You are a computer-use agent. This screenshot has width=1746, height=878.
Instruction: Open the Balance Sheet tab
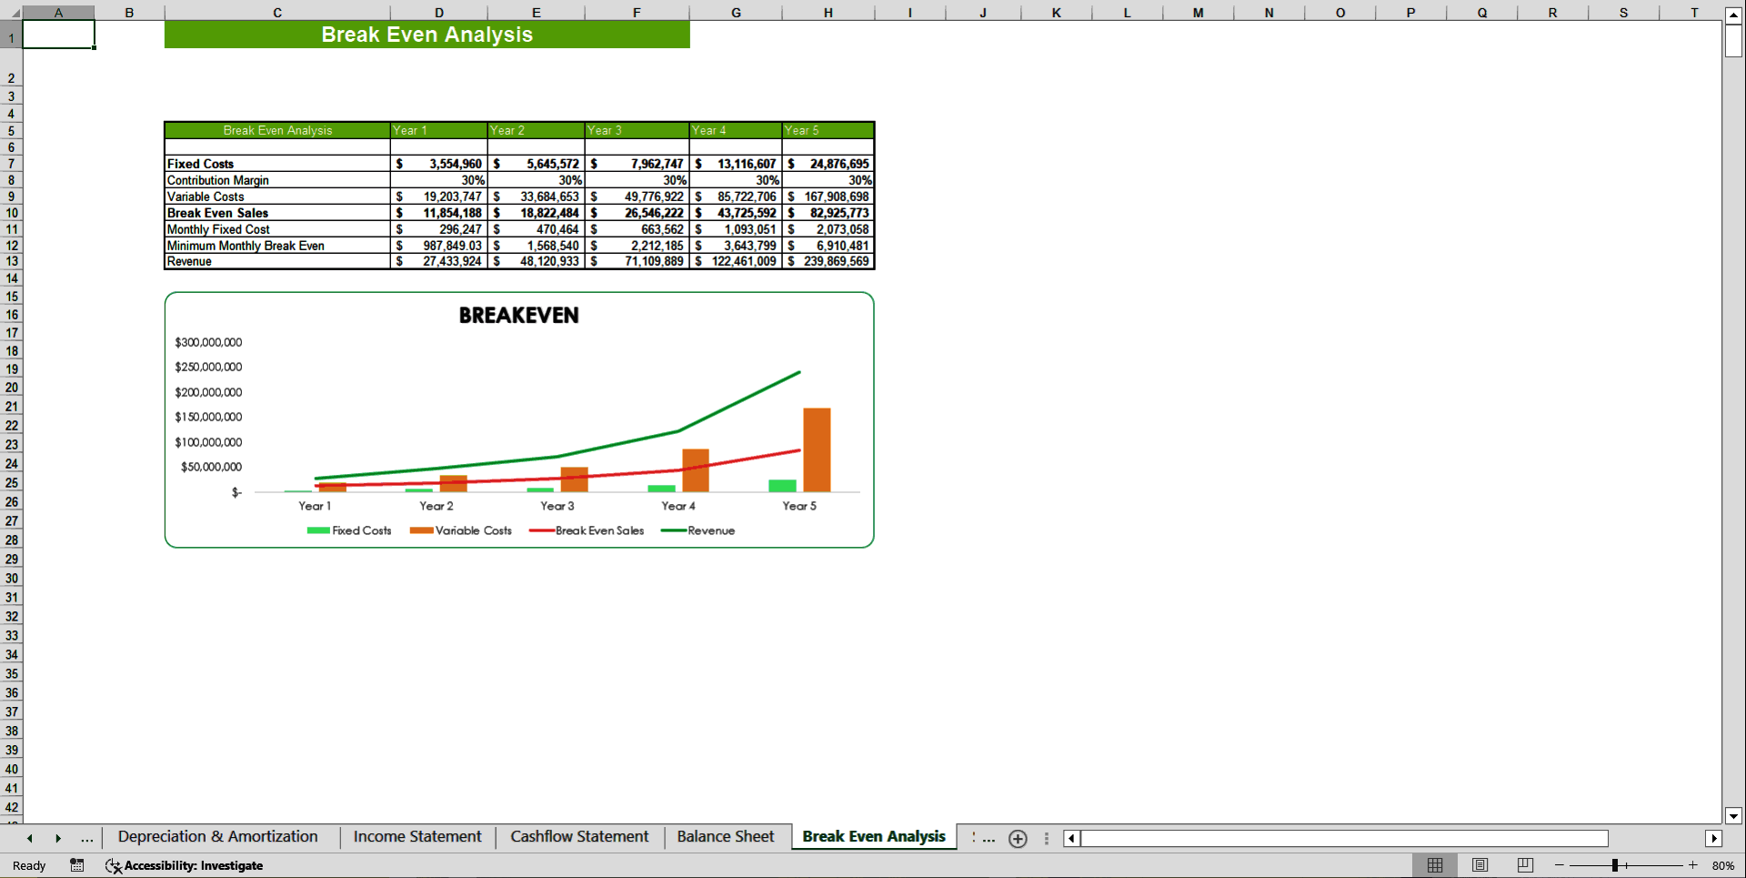(725, 836)
